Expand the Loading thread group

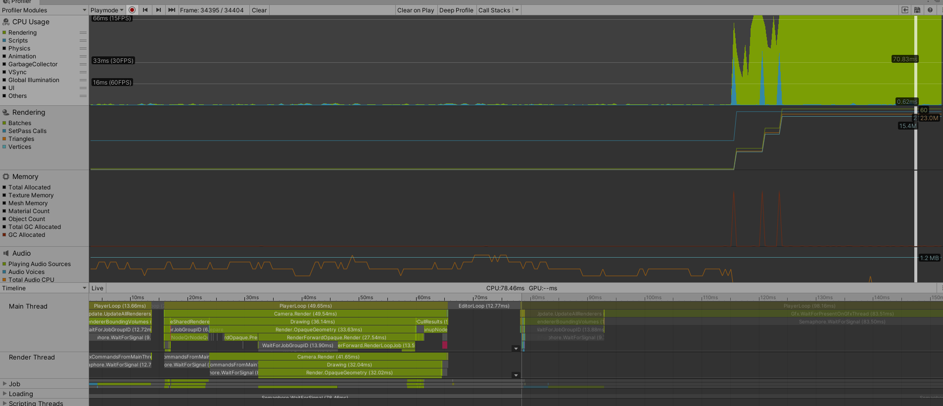point(5,394)
